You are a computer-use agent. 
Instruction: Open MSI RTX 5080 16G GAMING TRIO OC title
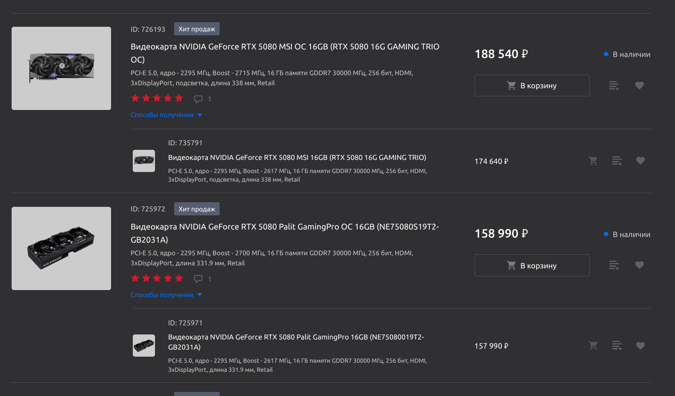click(x=285, y=53)
